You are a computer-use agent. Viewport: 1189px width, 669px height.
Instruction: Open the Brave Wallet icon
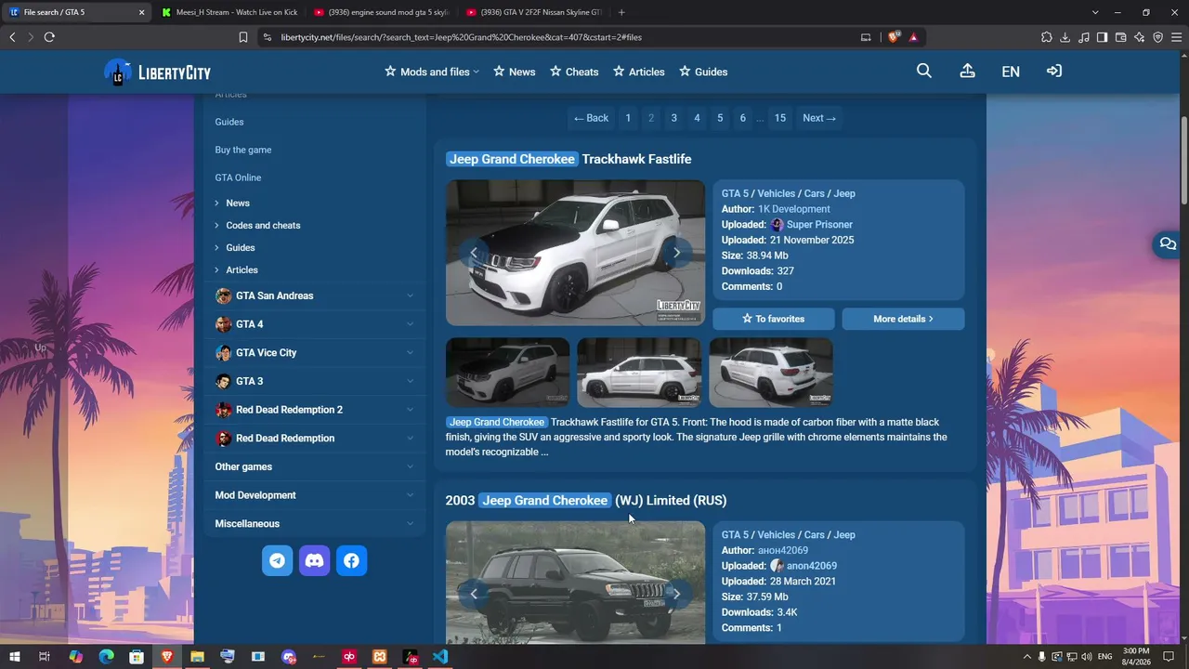1121,37
